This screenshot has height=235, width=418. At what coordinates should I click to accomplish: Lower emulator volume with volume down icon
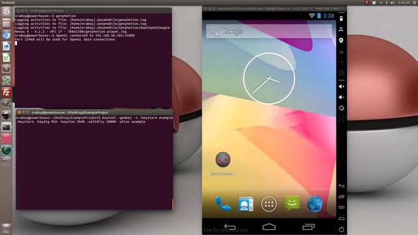point(342,97)
